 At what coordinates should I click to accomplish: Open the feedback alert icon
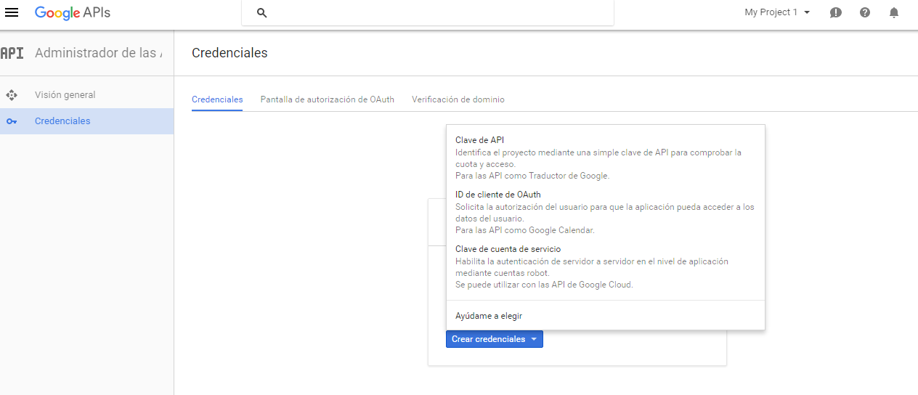pyautogui.click(x=836, y=12)
